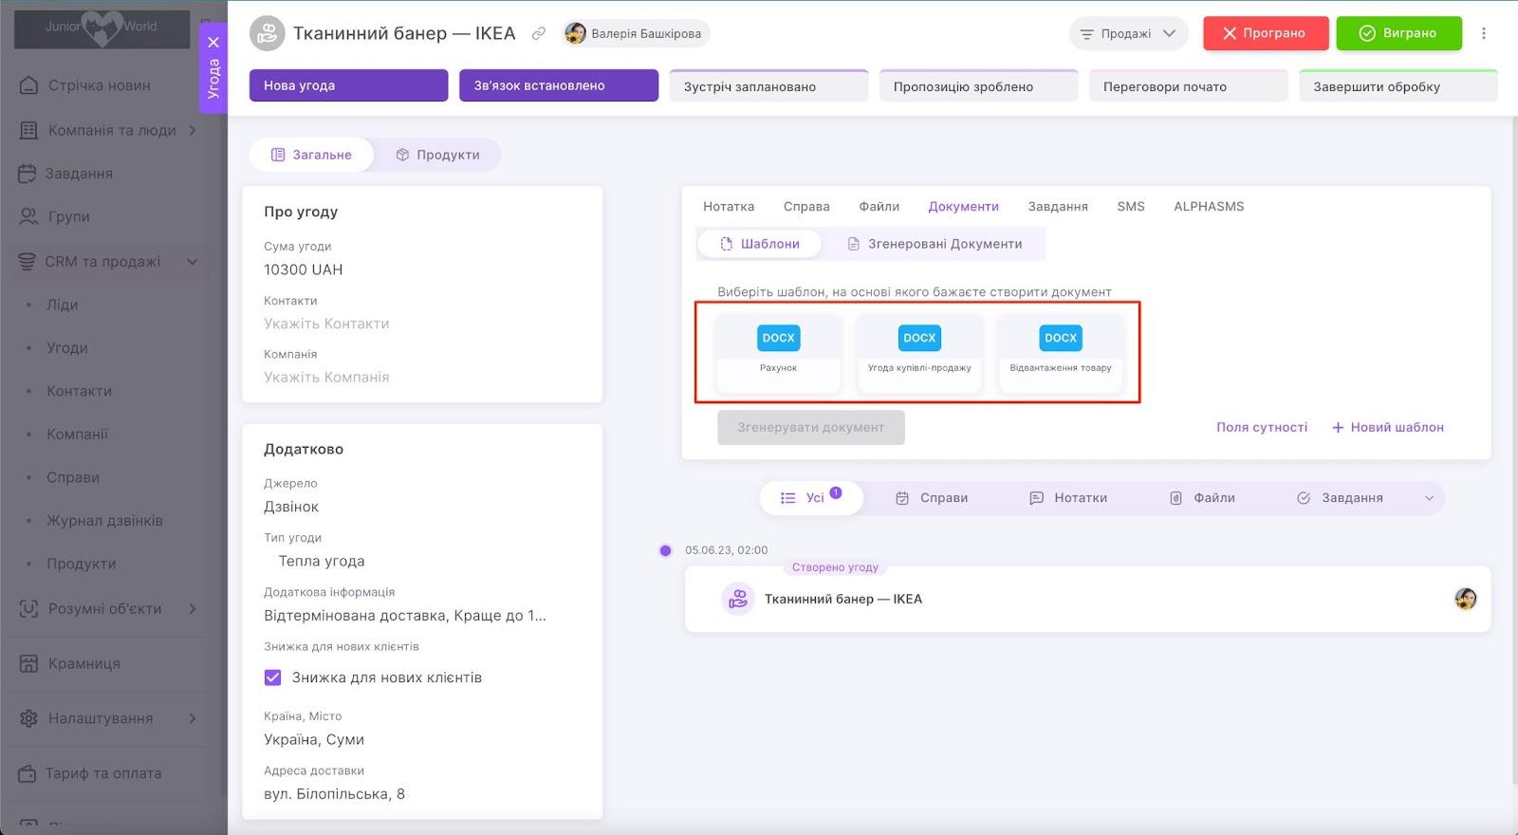Uncheck Знижка для нових клієнтів checkbox
Image resolution: width=1518 pixels, height=835 pixels.
273,677
